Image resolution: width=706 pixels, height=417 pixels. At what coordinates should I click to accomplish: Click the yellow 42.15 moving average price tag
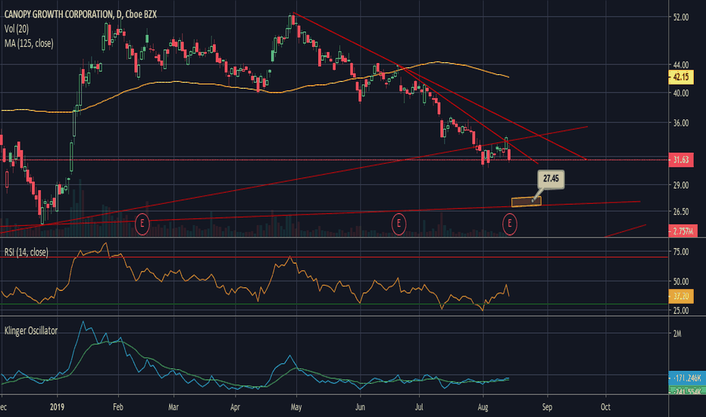click(681, 77)
